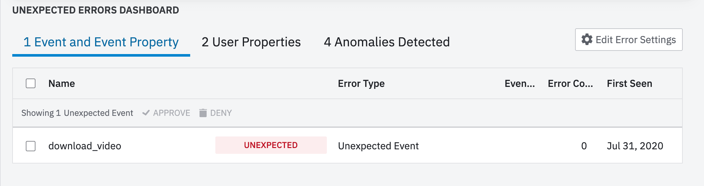The height and width of the screenshot is (186, 704).
Task: Open the 4 Anomalies Detected tab
Action: pos(386,42)
